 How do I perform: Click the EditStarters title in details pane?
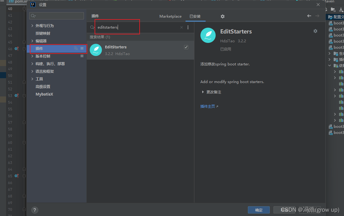click(x=236, y=32)
